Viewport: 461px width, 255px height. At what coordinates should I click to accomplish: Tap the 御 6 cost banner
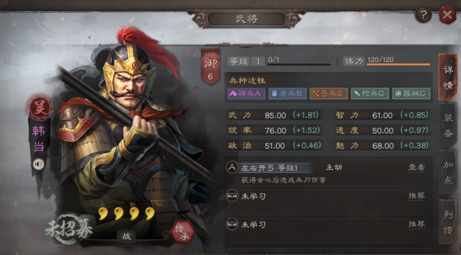click(x=210, y=67)
